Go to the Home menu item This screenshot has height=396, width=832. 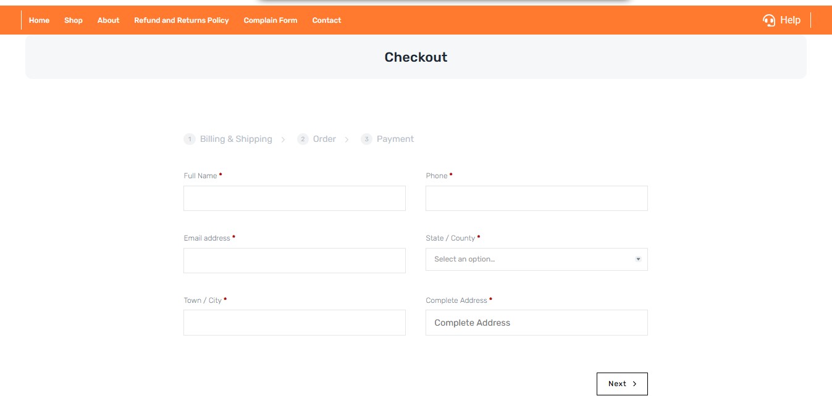(x=39, y=20)
